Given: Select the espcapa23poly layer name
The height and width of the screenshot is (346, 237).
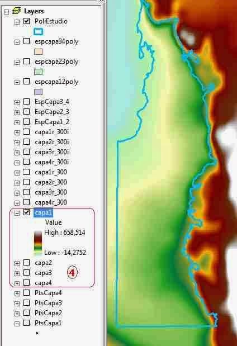Looking at the screenshot, I should [x=56, y=61].
